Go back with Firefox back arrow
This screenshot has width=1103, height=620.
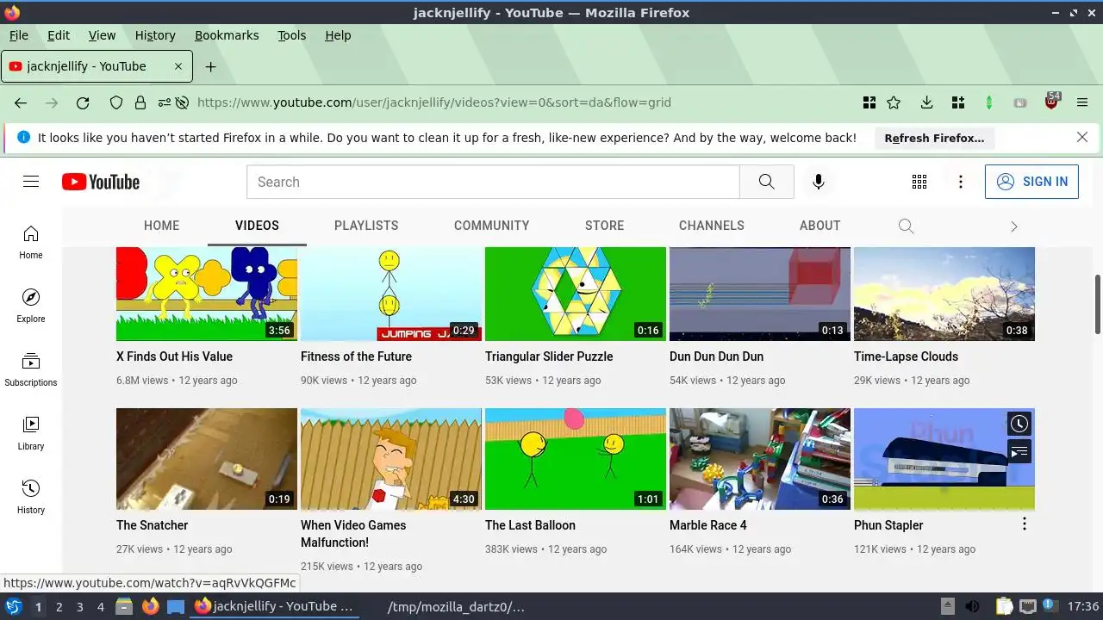pos(21,102)
